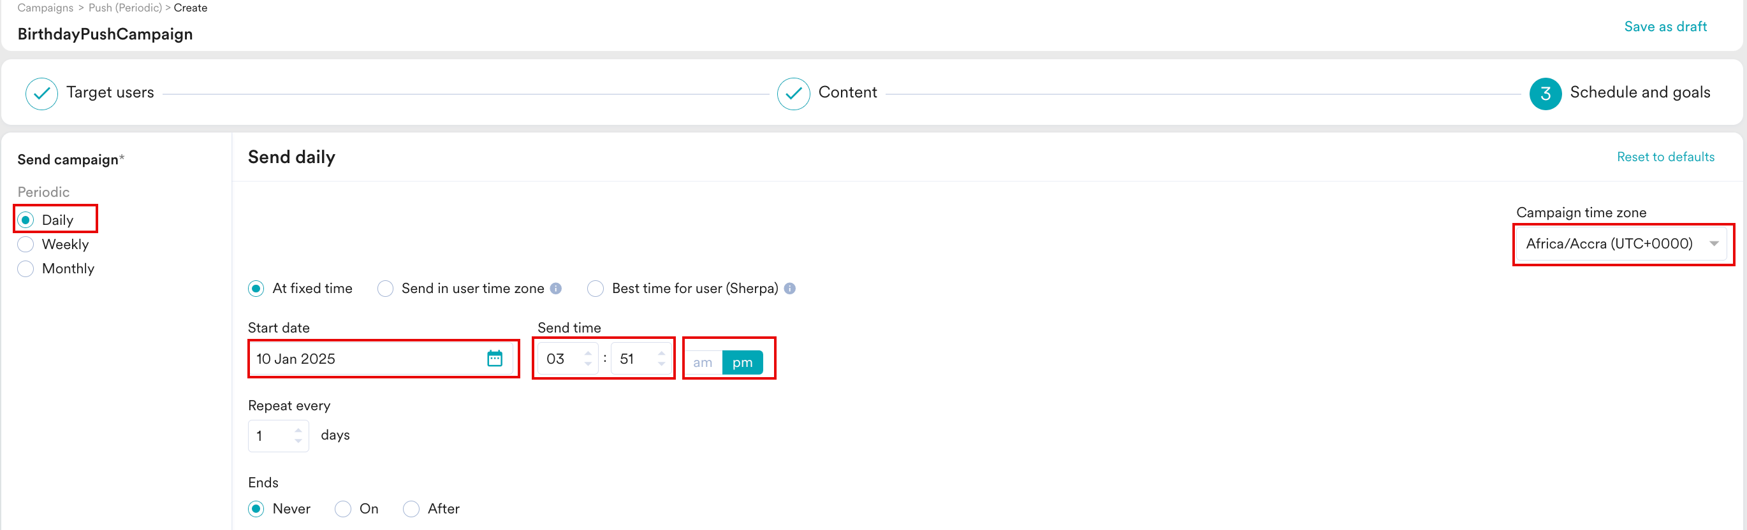1747x530 pixels.
Task: Choose Send in user time zone option
Action: click(385, 289)
